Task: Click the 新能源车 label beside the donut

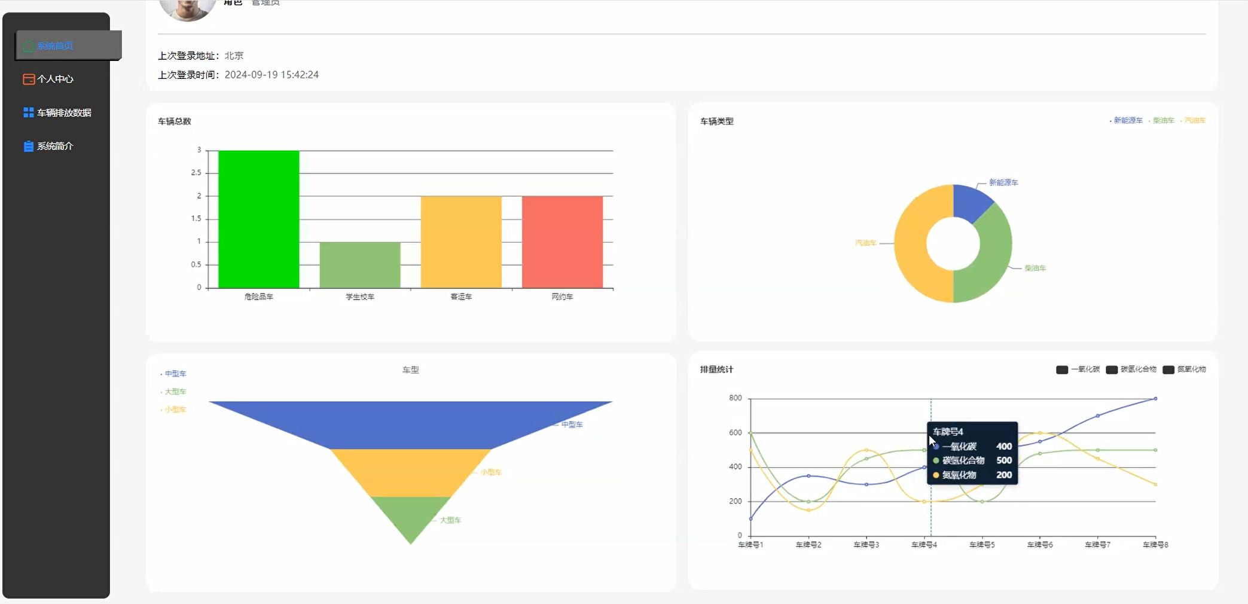Action: coord(1003,182)
